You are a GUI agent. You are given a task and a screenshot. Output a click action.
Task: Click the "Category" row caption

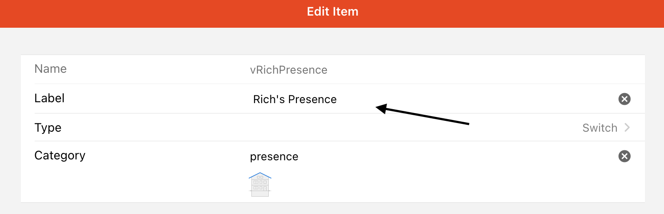[60, 155]
